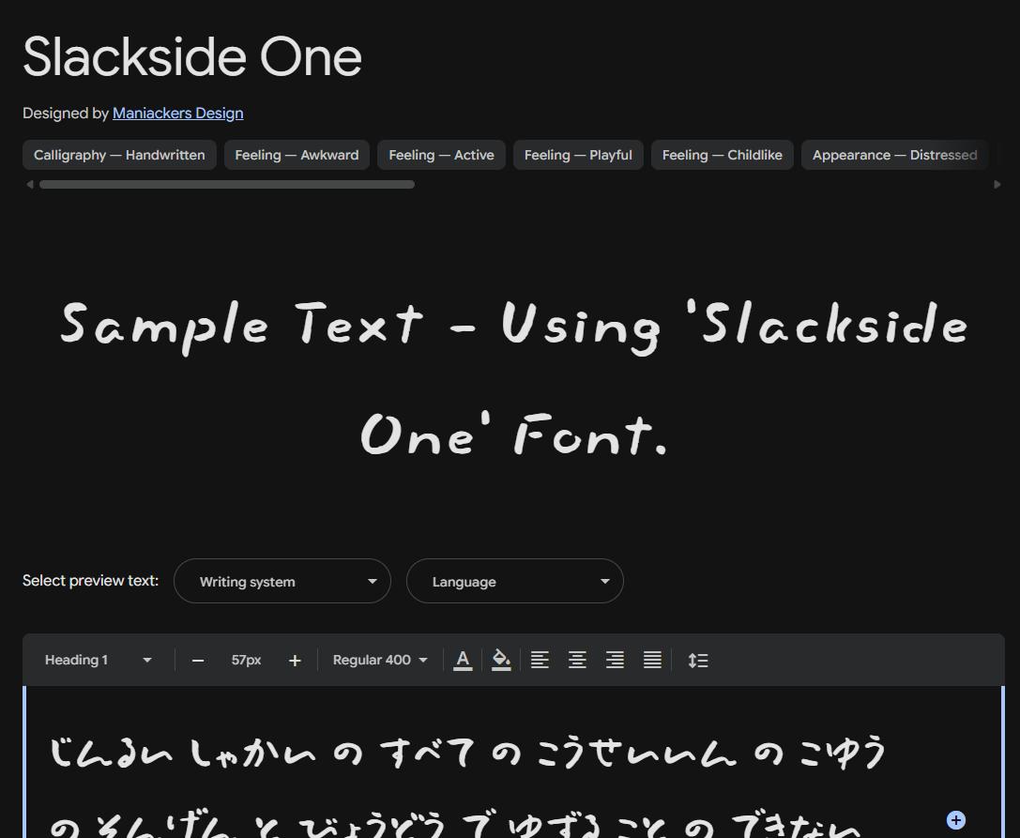
Task: Open the Writing system dropdown
Action: click(282, 581)
